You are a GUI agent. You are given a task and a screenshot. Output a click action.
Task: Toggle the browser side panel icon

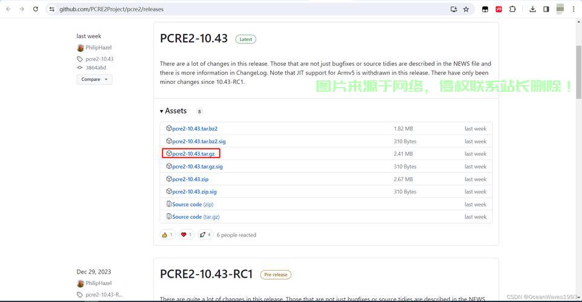tap(546, 9)
